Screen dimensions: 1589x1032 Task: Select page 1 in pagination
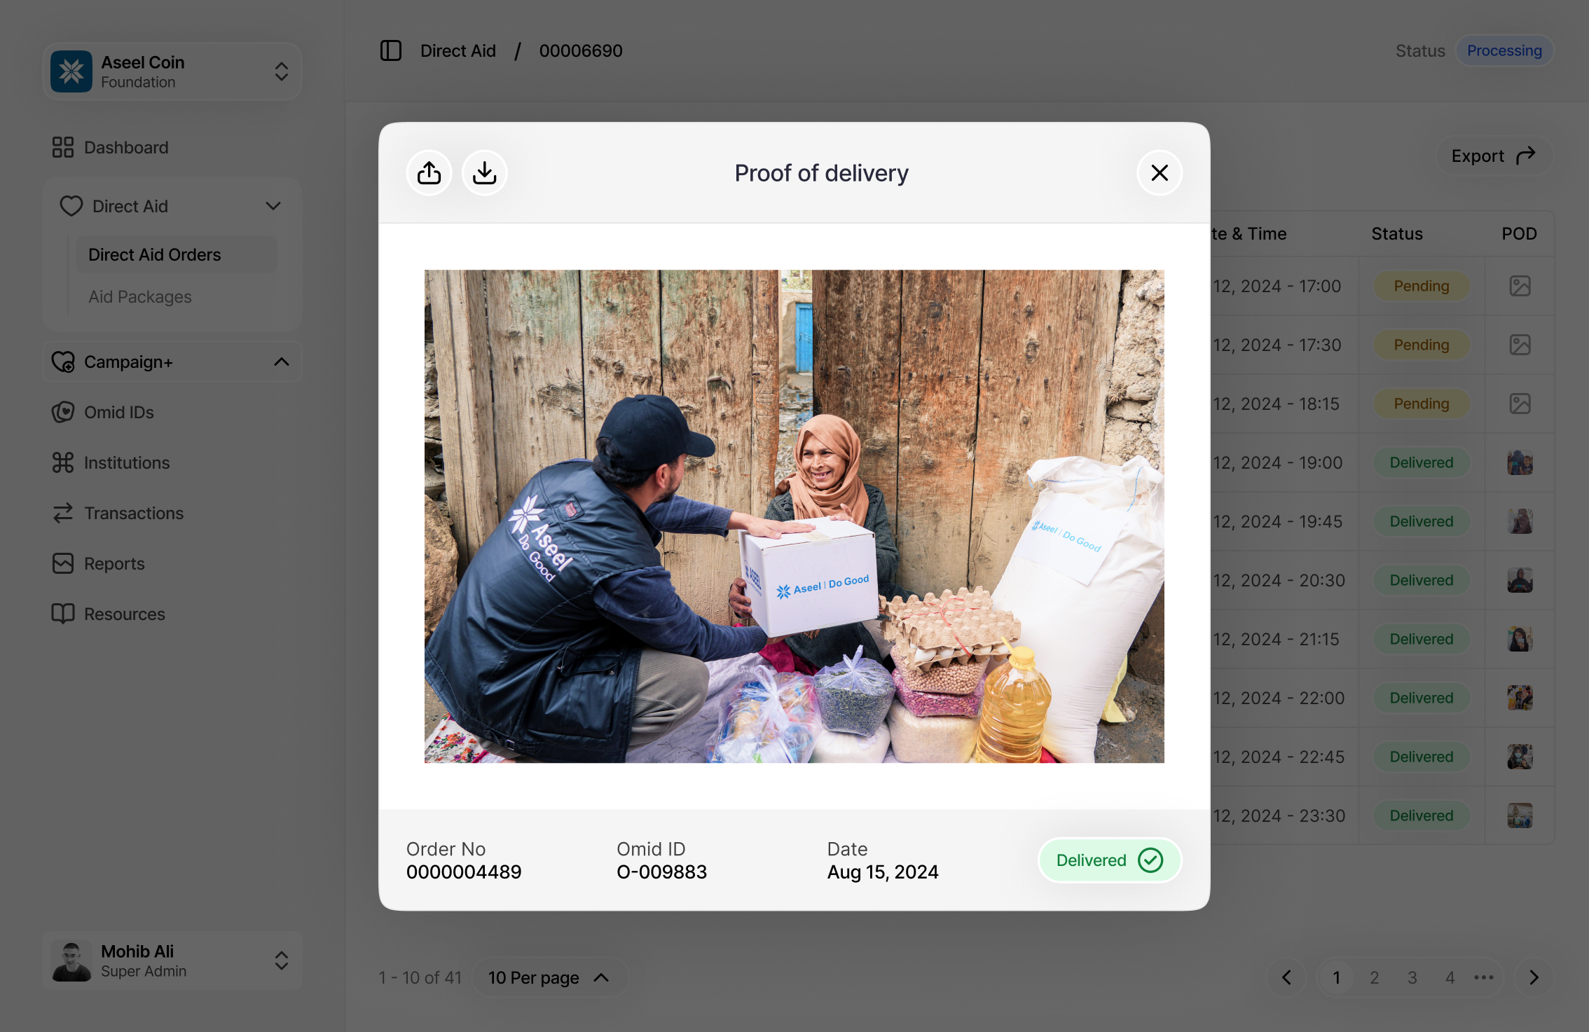tap(1336, 977)
